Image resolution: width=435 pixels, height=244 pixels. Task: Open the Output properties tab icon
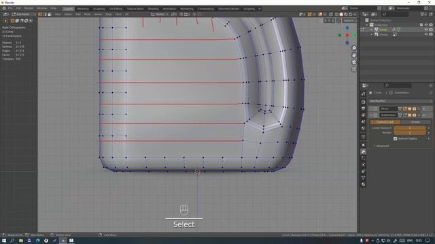(x=363, y=108)
